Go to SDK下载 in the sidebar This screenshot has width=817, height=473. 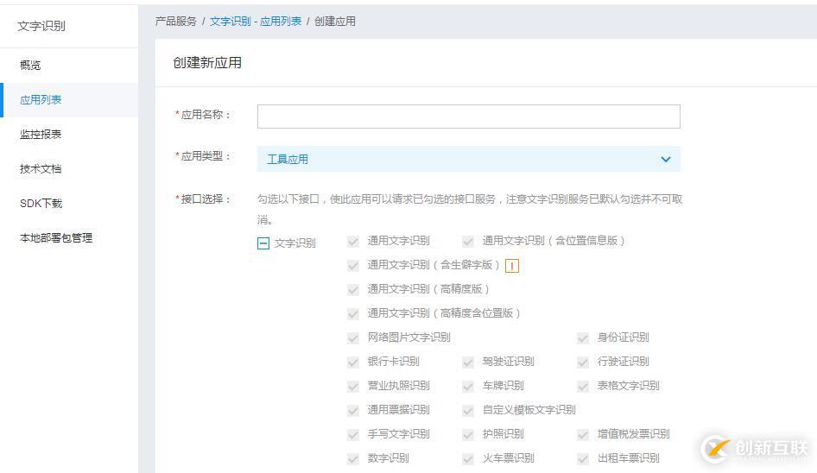point(41,203)
